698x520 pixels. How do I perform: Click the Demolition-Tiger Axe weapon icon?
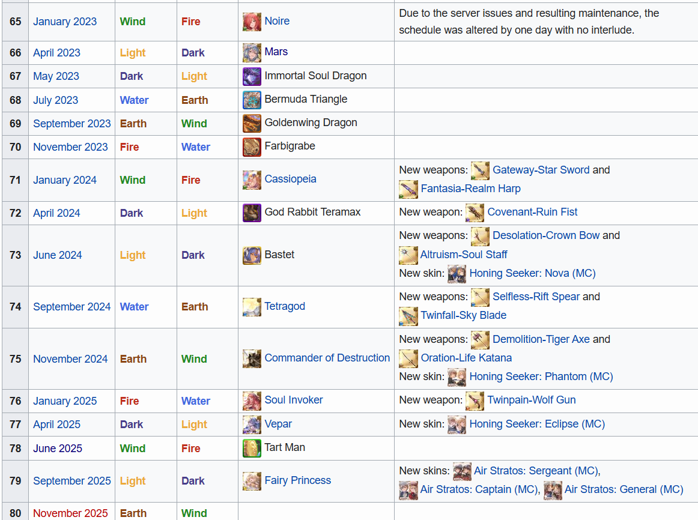[481, 340]
